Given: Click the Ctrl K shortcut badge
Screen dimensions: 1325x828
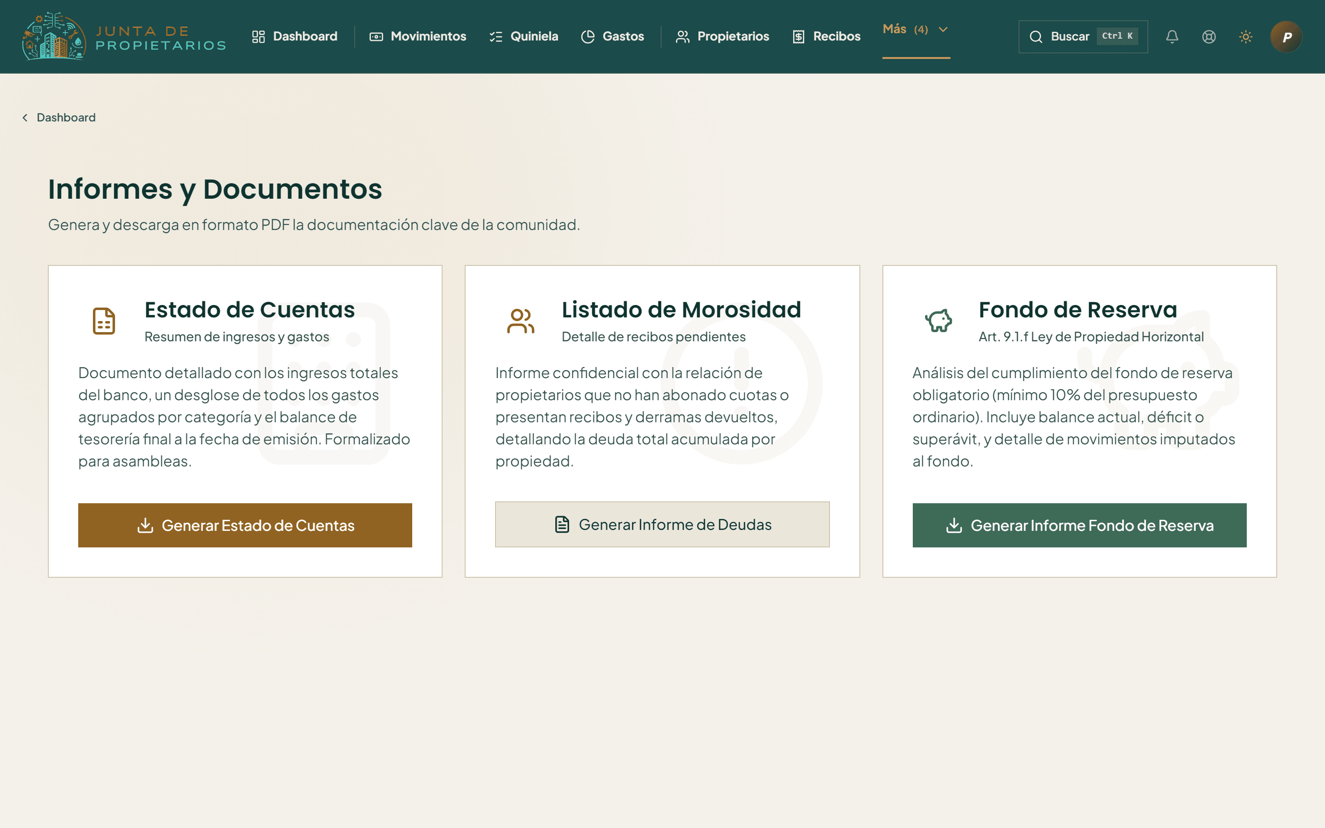Looking at the screenshot, I should coord(1118,36).
